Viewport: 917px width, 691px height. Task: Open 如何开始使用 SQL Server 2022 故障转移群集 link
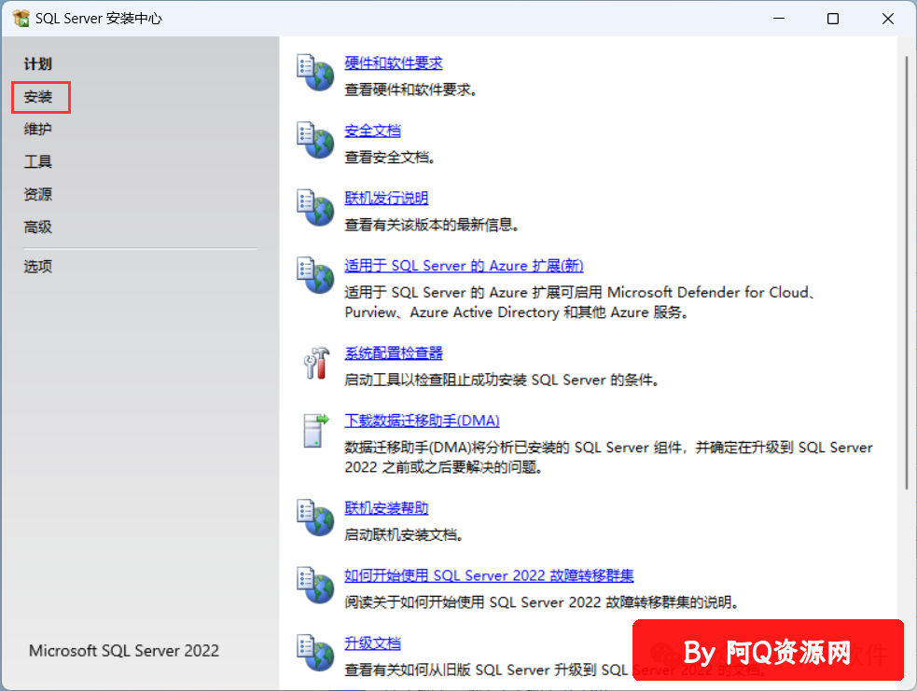489,576
